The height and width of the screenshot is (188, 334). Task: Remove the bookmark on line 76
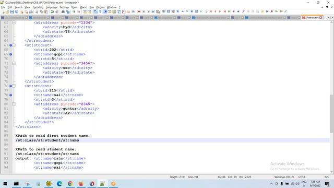pos(10,86)
